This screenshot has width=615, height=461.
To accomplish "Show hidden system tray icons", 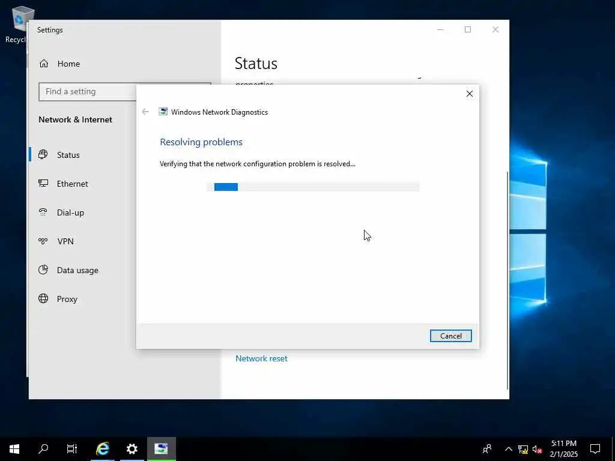I will [508, 449].
